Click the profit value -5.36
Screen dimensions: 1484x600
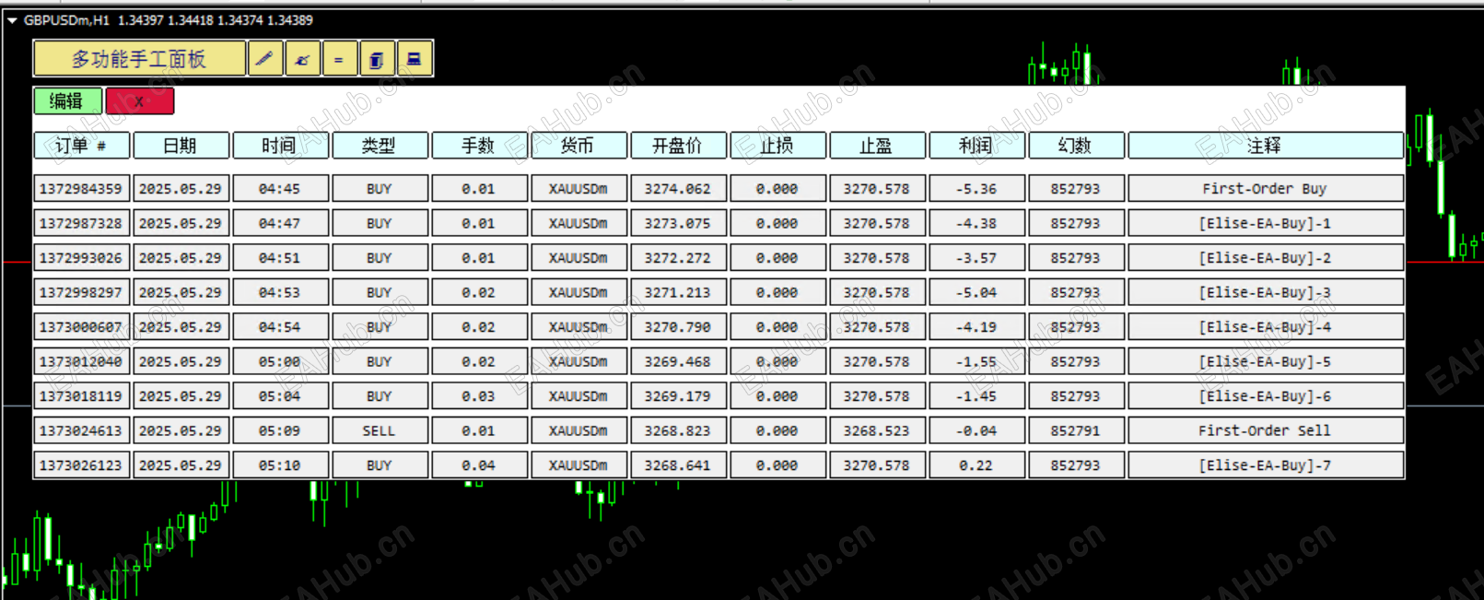tap(976, 189)
